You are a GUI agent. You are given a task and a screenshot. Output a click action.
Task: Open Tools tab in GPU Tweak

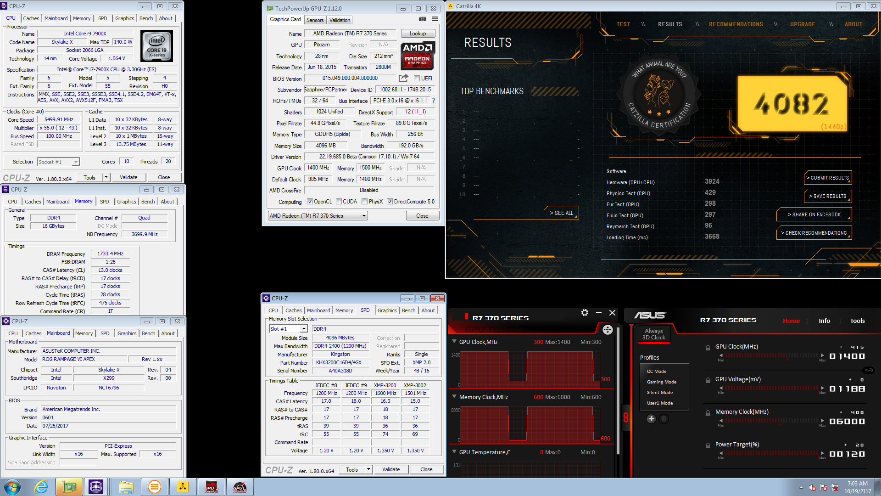[857, 321]
